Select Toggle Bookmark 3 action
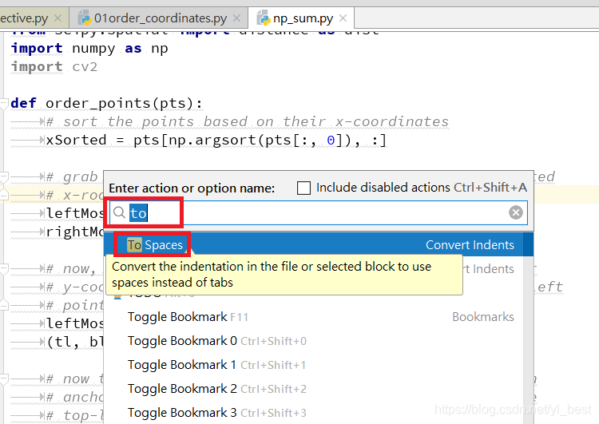 coord(313,413)
